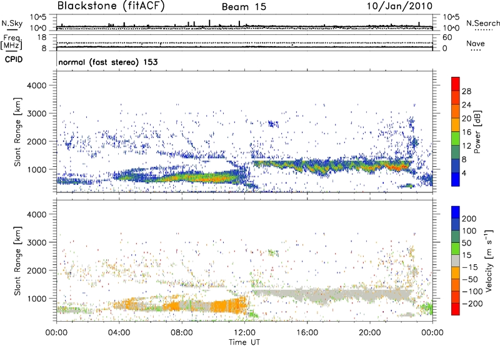Click the 'Velocity [m s-1]' color bar title

[489, 260]
